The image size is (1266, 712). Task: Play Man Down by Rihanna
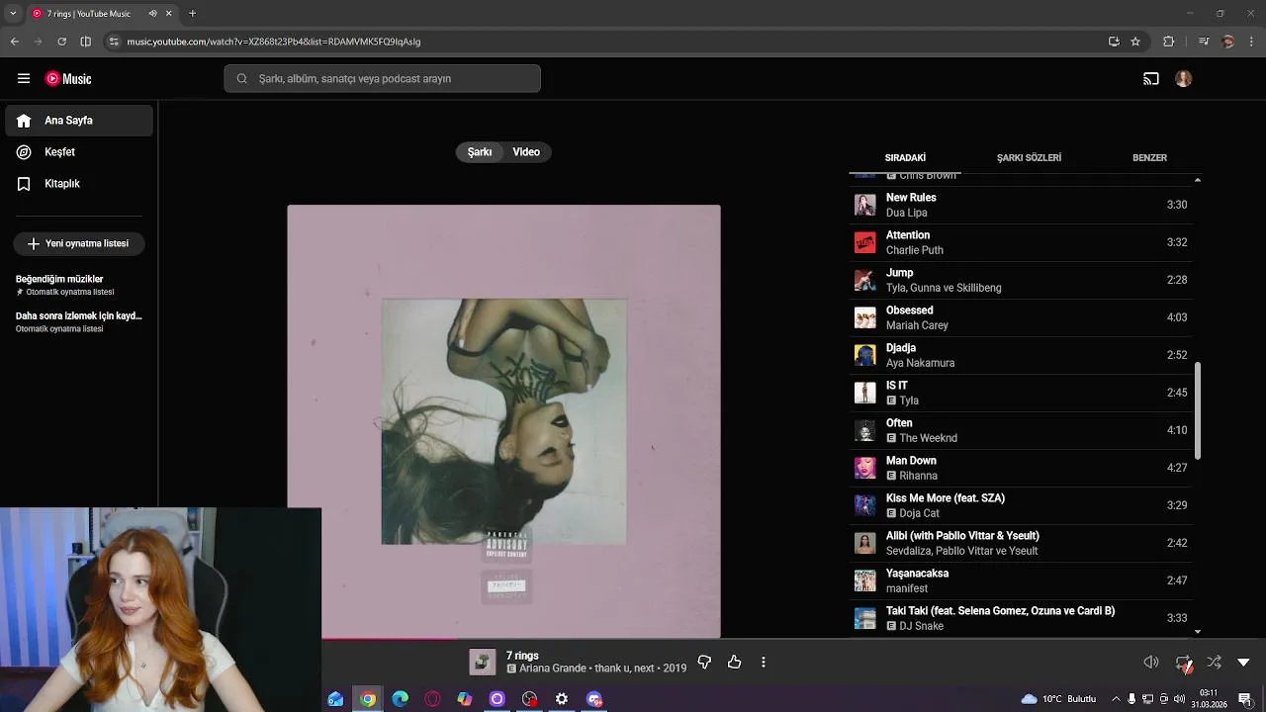coord(1021,468)
